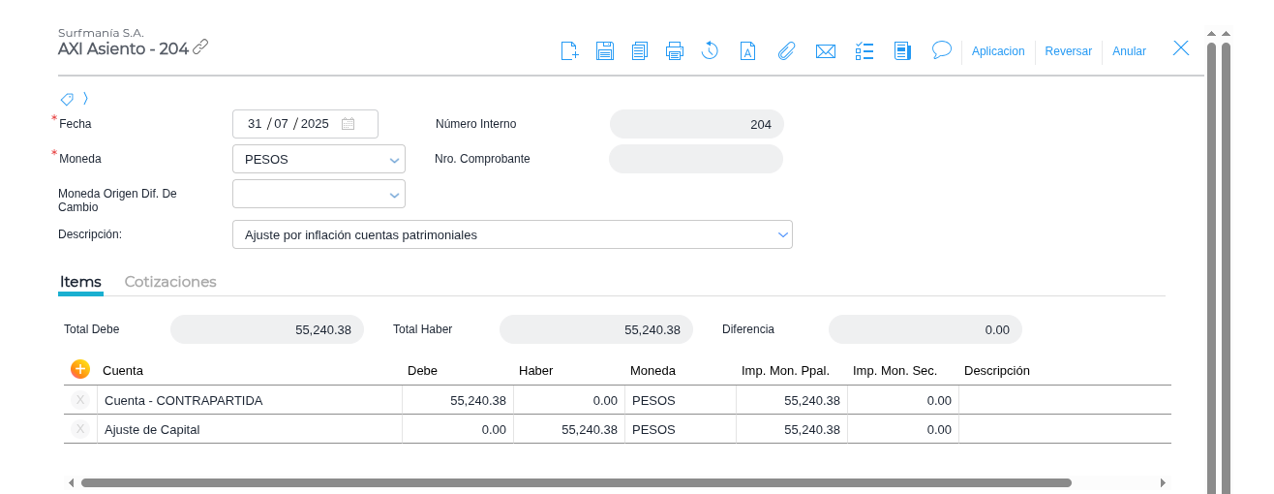1274x494 pixels.
Task: Open attachments with the paperclip icon
Action: [x=786, y=51]
